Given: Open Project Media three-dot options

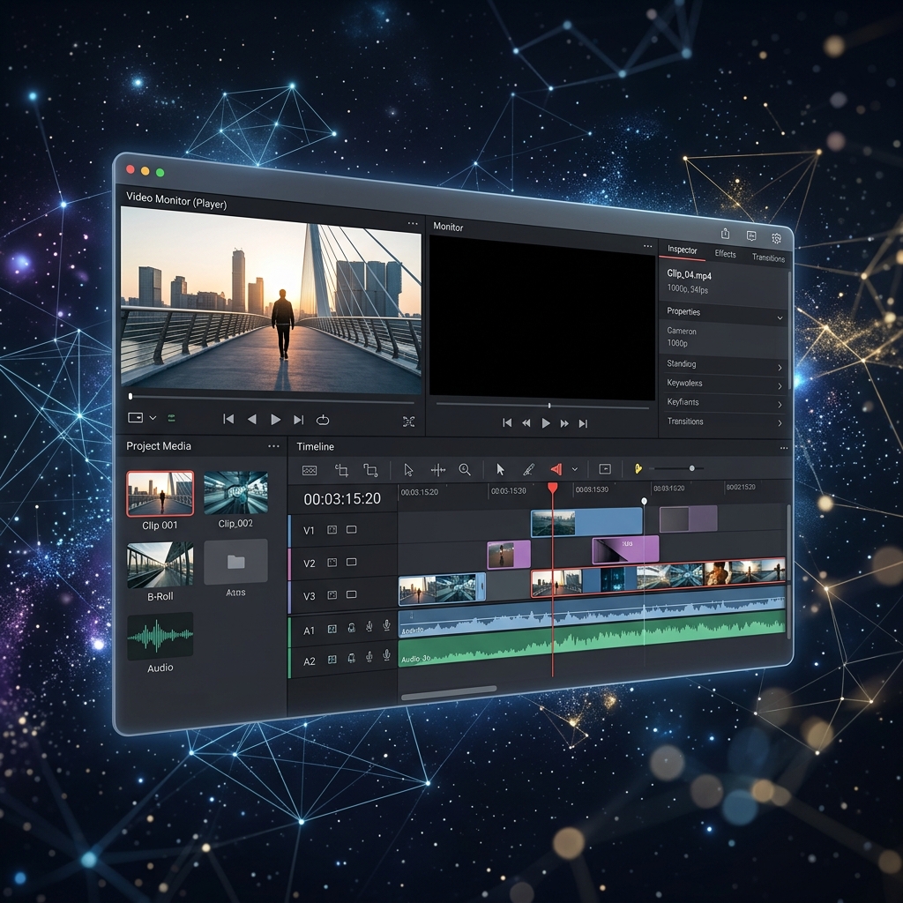Looking at the screenshot, I should 273,446.
